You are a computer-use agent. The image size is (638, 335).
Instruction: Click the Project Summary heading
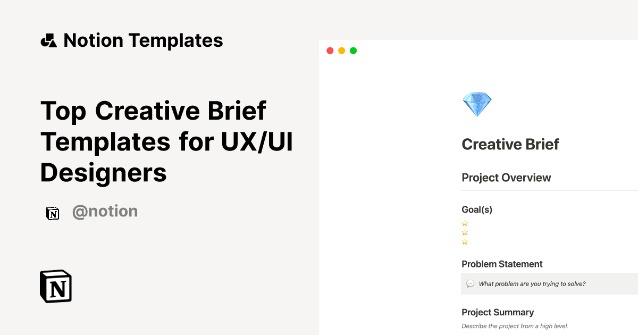coord(498,312)
